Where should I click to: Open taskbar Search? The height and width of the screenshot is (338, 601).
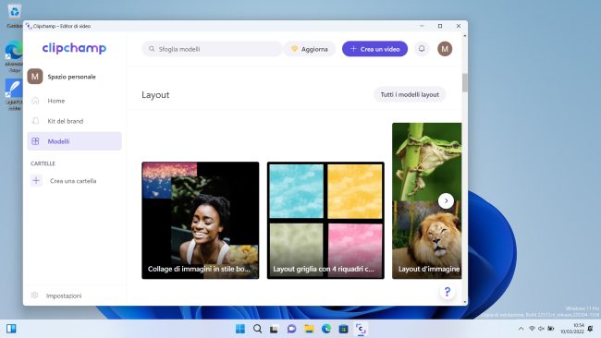point(258,329)
